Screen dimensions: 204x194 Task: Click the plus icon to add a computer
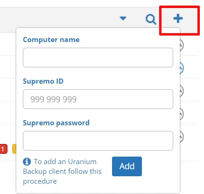[x=178, y=18]
